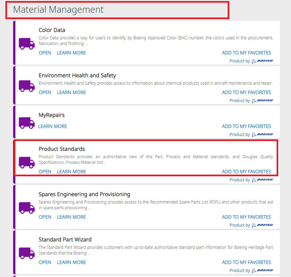This screenshot has width=291, height=277.
Task: Click the truck icon beside MyRepairs
Action: (26, 123)
